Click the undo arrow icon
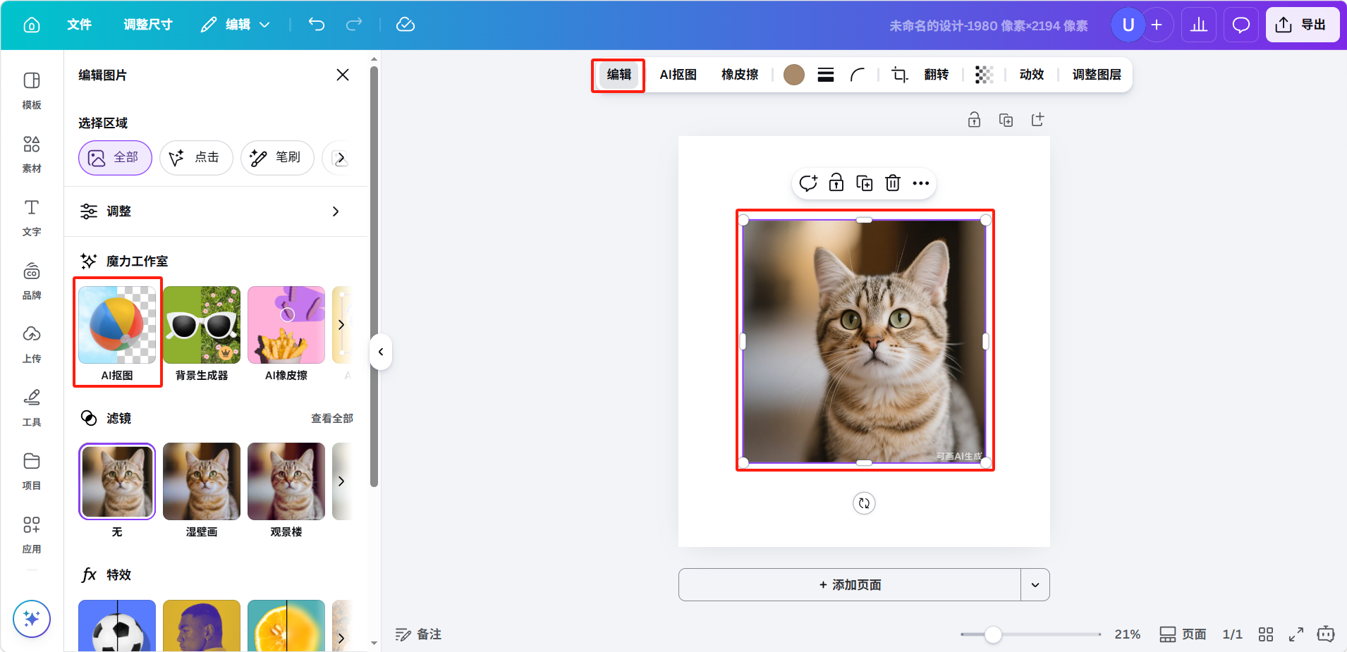The height and width of the screenshot is (652, 1347). coord(317,25)
